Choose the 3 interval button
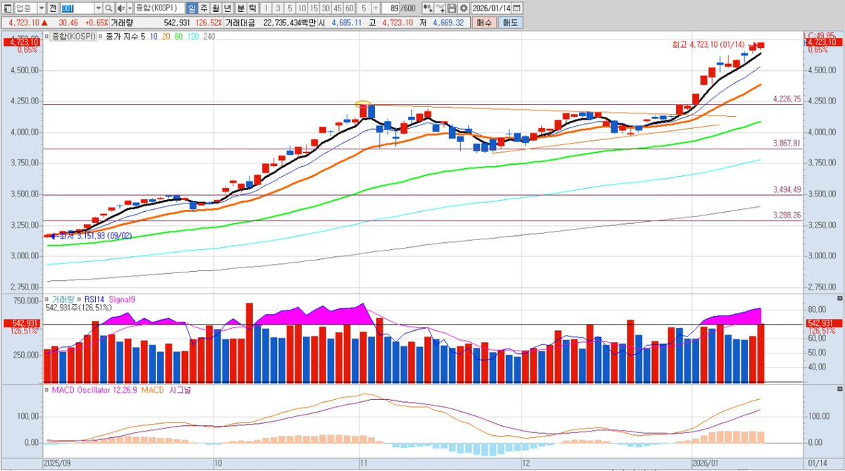Screen dimensions: 845x471 click(x=278, y=8)
